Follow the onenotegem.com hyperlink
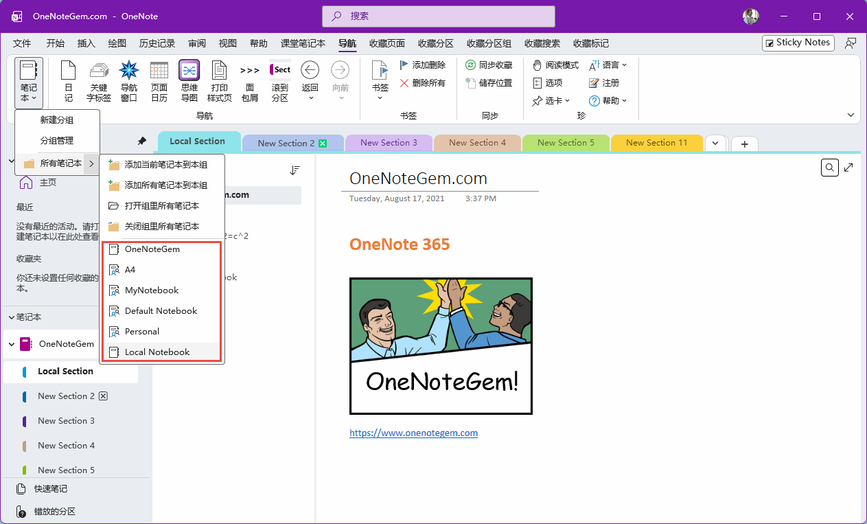The width and height of the screenshot is (867, 524). tap(413, 433)
